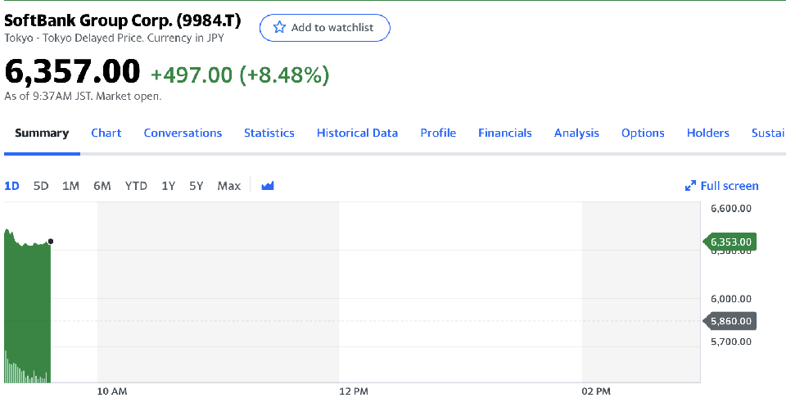The height and width of the screenshot is (407, 786).
Task: Show YTD price range
Action: 136,186
